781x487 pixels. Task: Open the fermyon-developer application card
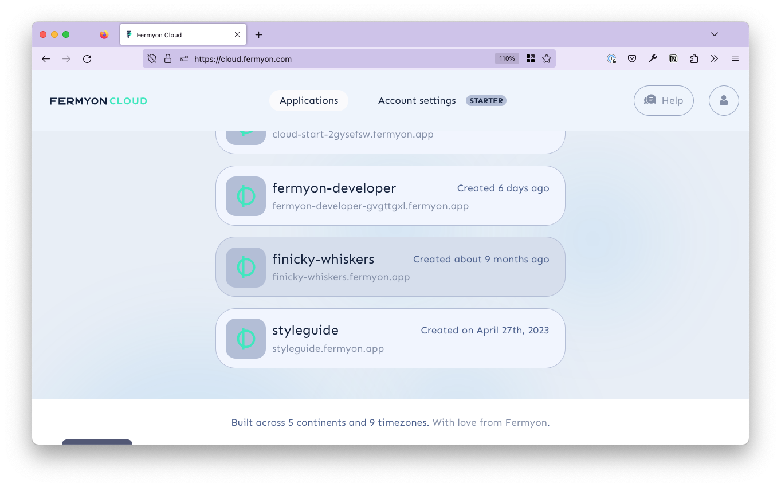click(390, 195)
